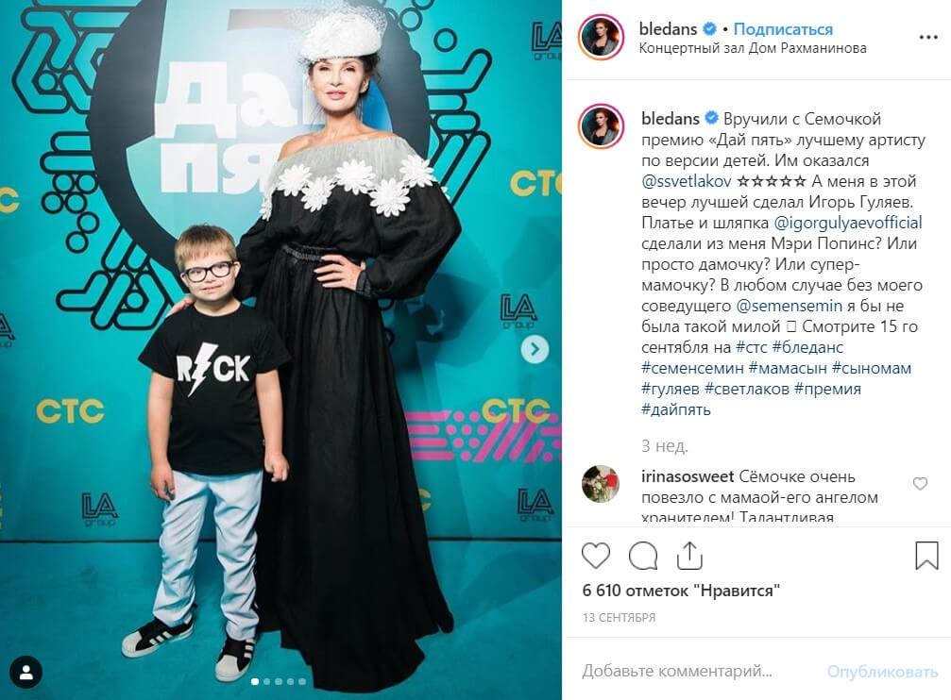Go to the next photo with the arrow
This screenshot has height=700, width=951.
pyautogui.click(x=535, y=349)
